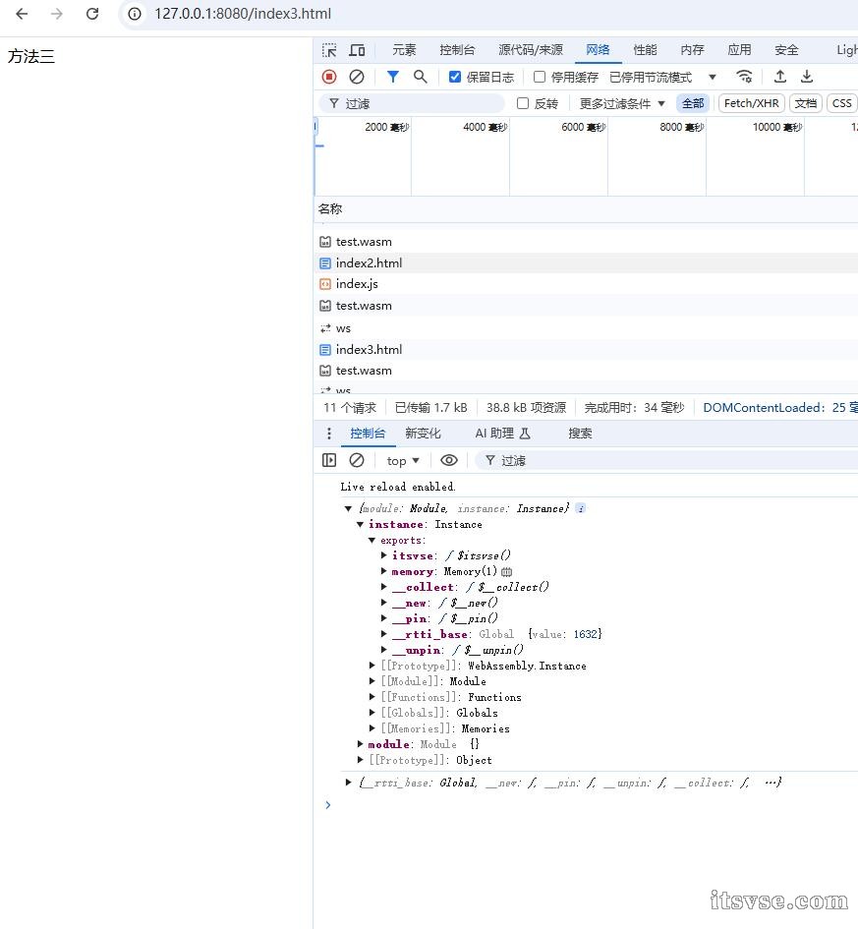Create live expression eye icon
The height and width of the screenshot is (929, 858).
(449, 460)
